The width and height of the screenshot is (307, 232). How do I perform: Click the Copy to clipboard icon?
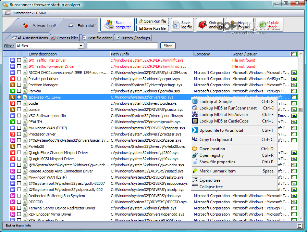click(195, 139)
